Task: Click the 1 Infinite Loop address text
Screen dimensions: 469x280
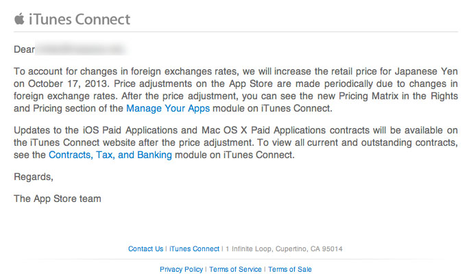Action: coord(284,249)
